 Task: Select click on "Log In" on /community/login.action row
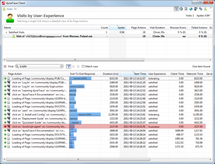[107, 86]
